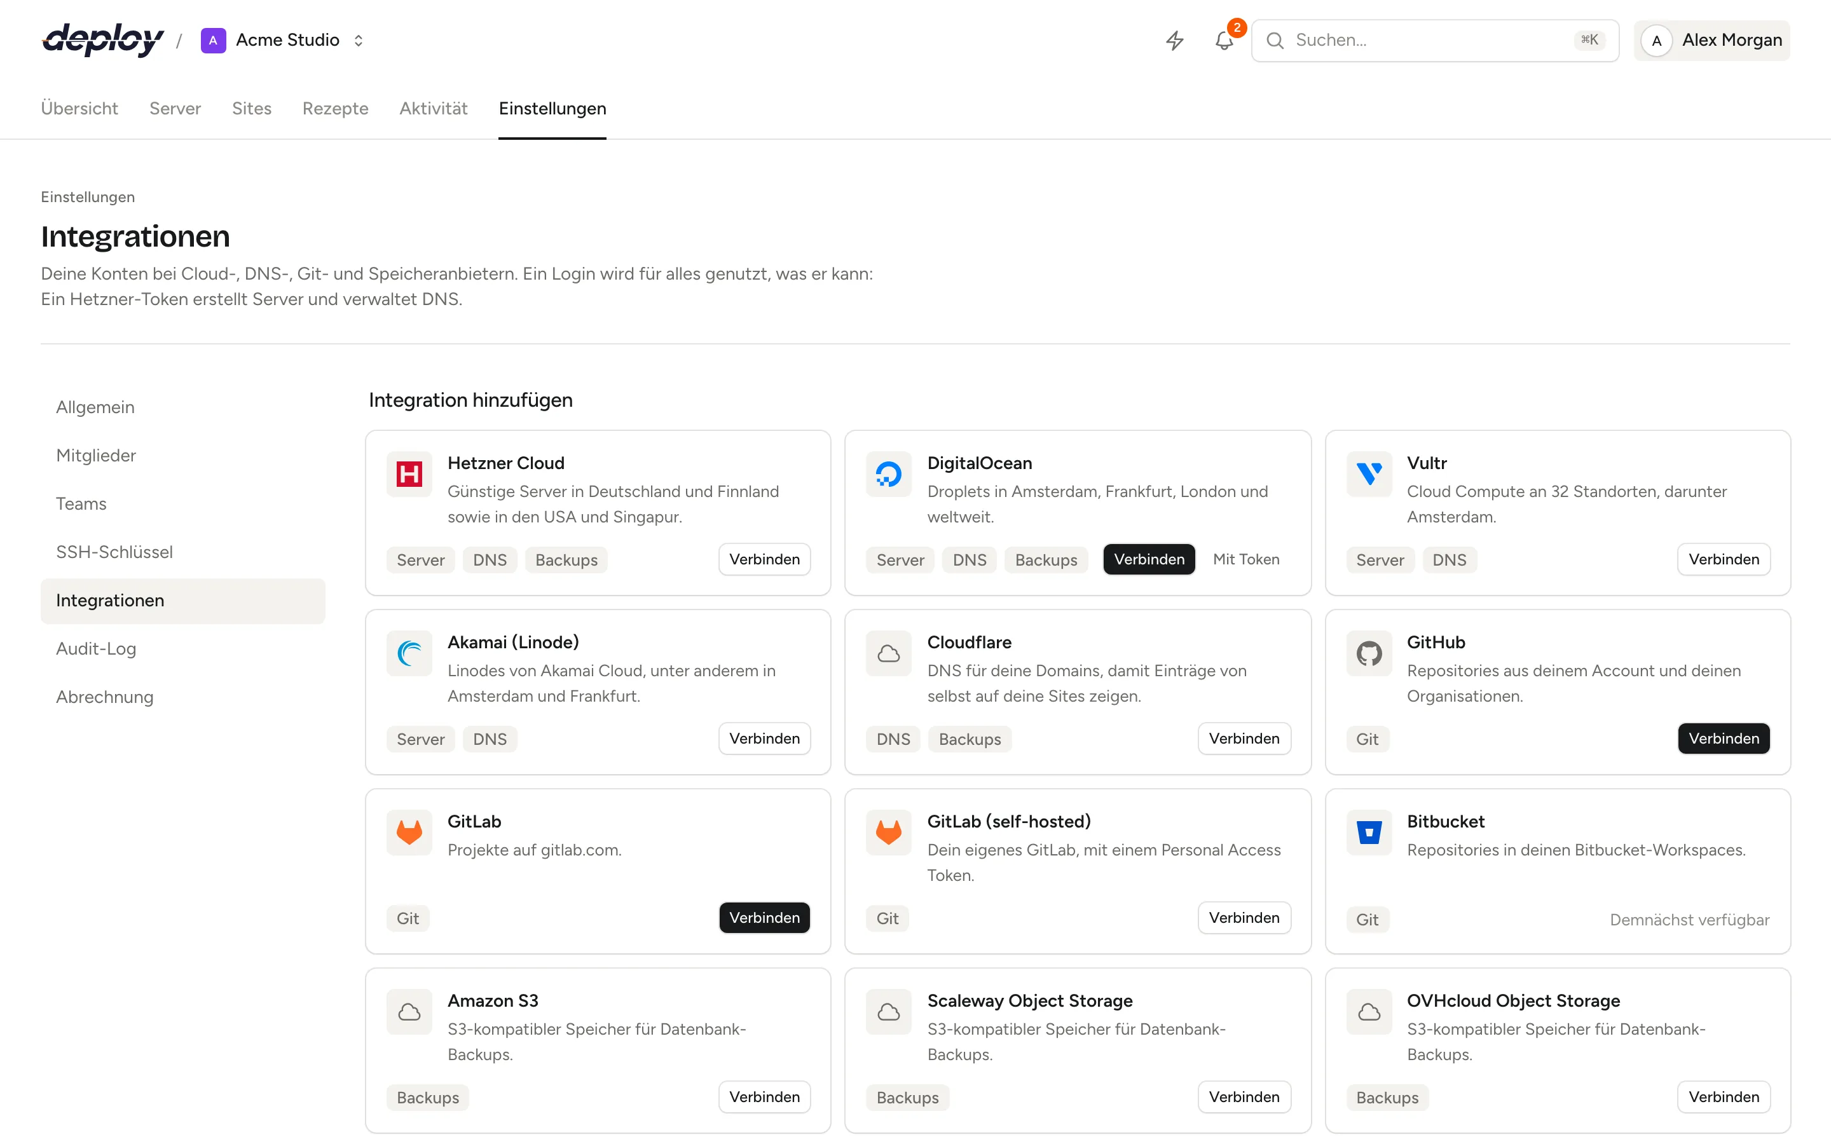Click the DigitalOcean logo icon

click(x=889, y=474)
